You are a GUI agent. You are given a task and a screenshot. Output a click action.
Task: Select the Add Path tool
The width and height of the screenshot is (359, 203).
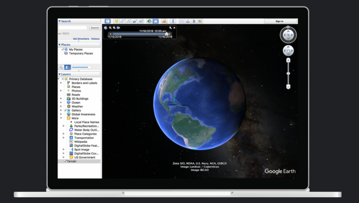(129, 21)
